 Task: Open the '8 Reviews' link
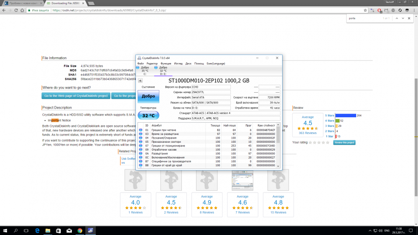click(206, 212)
